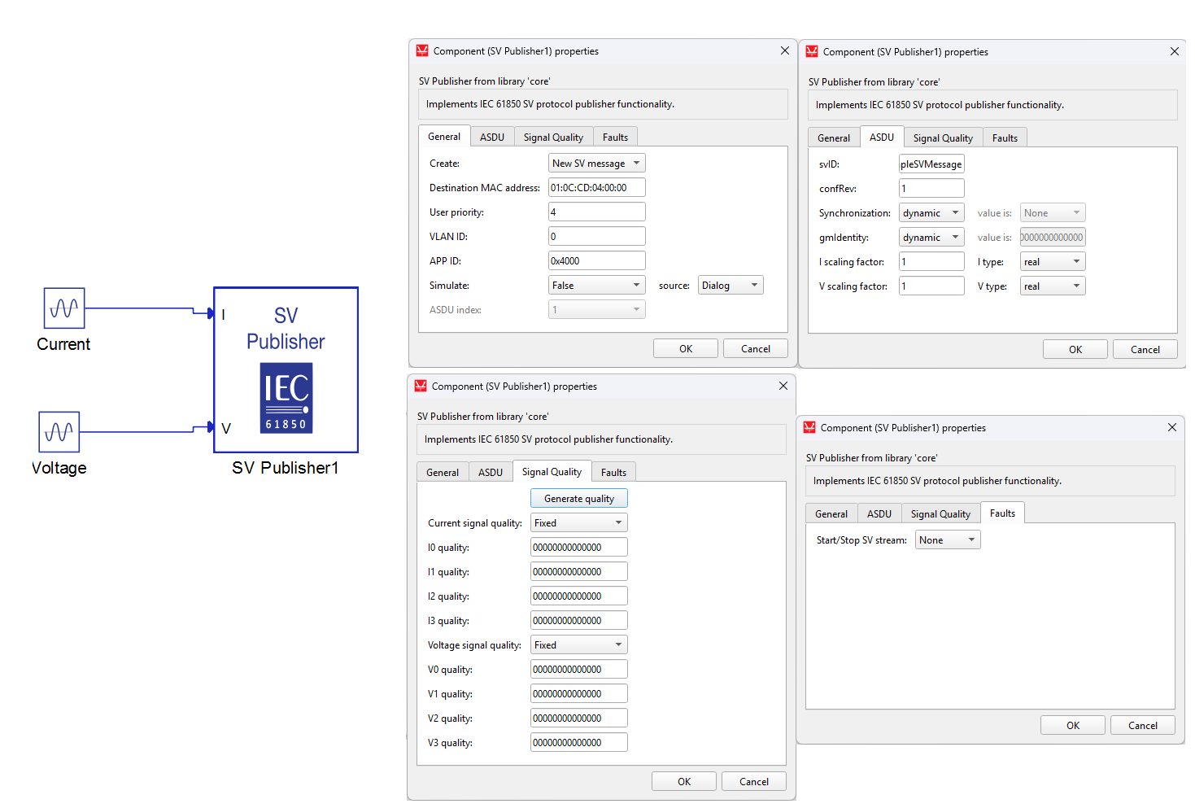Viewport: 1195px width, 808px height.
Task: Click the svID input field
Action: pyautogui.click(x=931, y=164)
